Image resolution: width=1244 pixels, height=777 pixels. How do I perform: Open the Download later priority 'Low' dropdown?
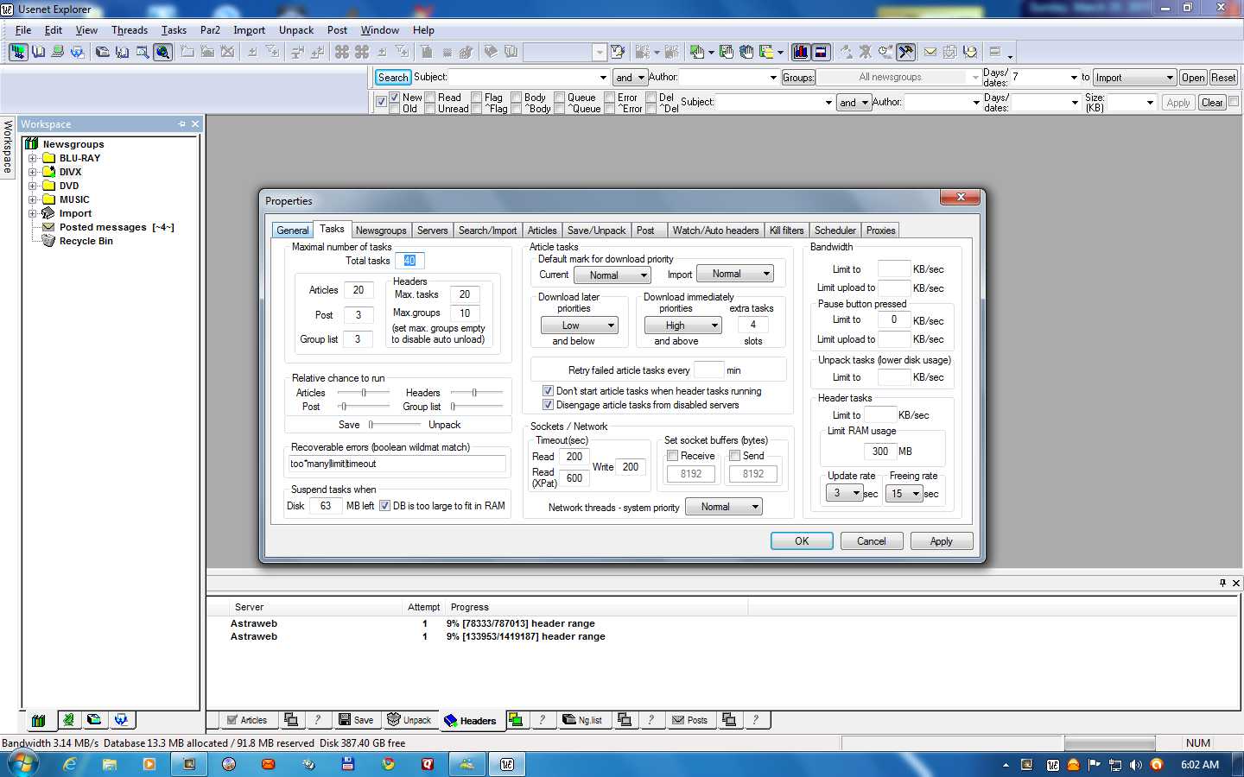[x=579, y=325]
